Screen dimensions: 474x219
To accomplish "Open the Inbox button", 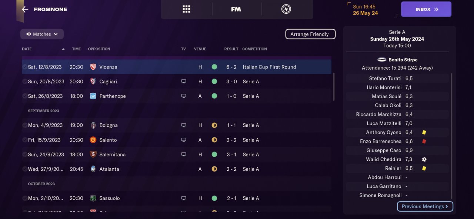I will pos(426,9).
